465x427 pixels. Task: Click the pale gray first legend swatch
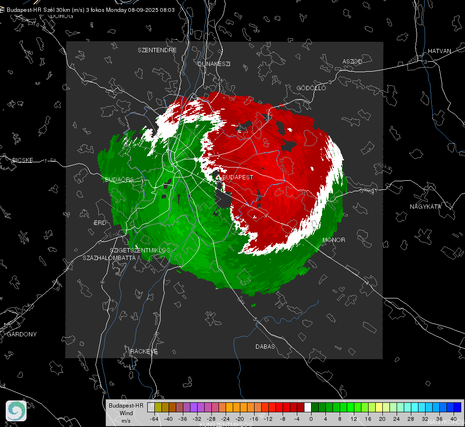(x=151, y=407)
